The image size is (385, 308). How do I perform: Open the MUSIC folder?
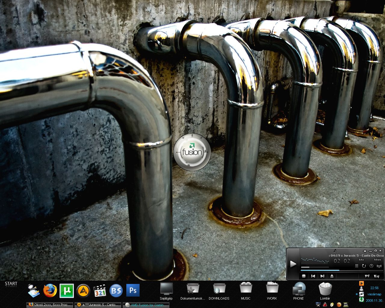[245, 291]
